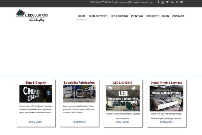
Task: Open the Pinterest social icon
Action: point(177,2)
